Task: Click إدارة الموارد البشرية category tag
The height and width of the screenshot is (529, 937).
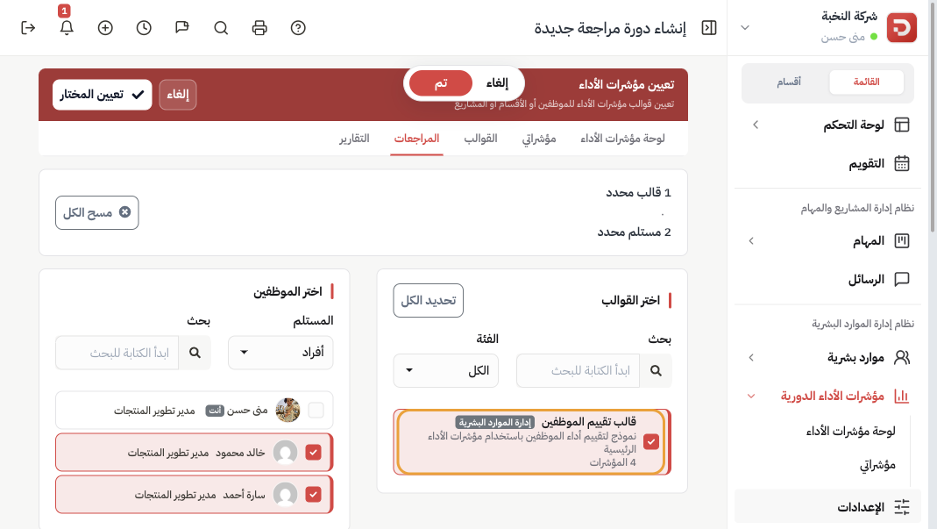Action: tap(494, 423)
